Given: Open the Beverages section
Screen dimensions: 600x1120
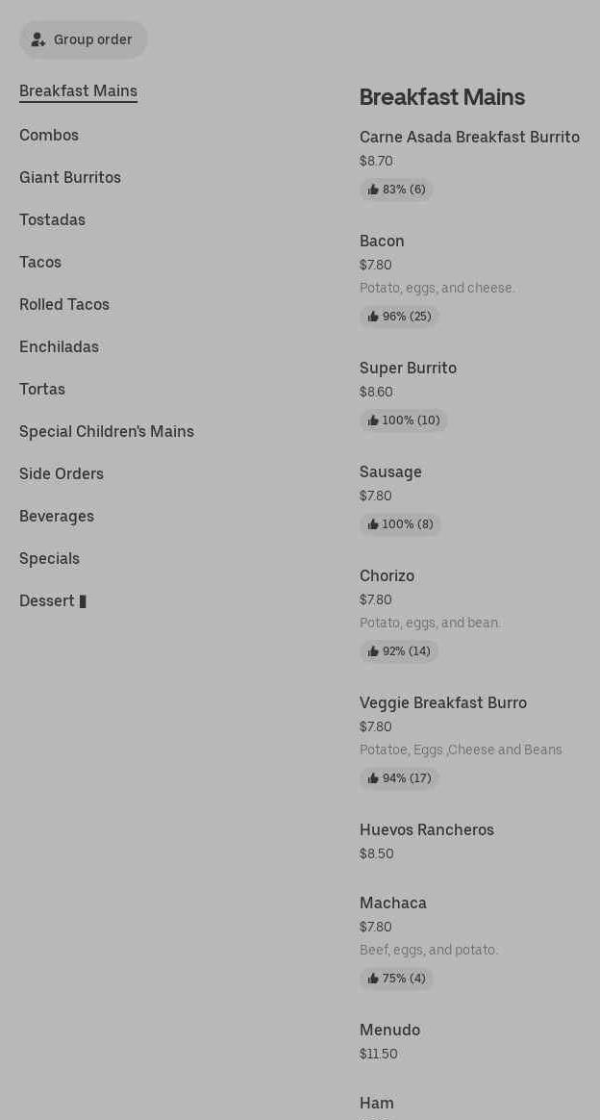Looking at the screenshot, I should click(57, 517).
